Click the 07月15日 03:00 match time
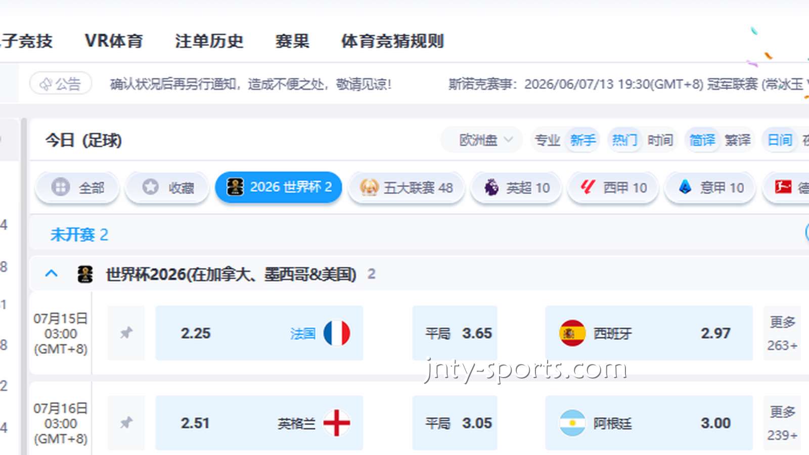The height and width of the screenshot is (455, 809). tap(61, 334)
